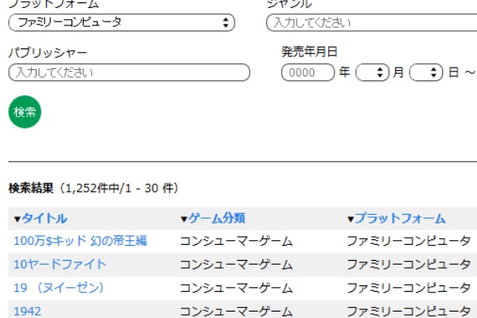Click the 発売年月日 year field showing 0000
The height and width of the screenshot is (318, 477).
pos(308,72)
